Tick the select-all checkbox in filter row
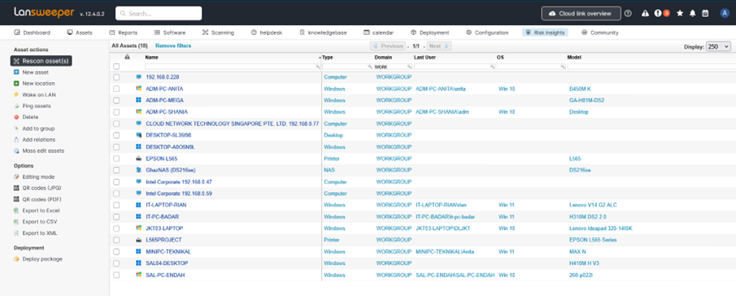 click(x=116, y=67)
